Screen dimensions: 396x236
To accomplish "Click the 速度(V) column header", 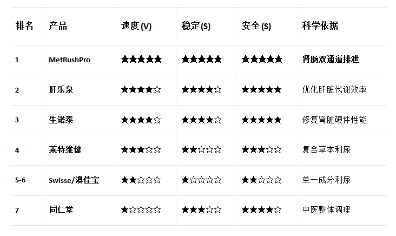I will click(136, 26).
